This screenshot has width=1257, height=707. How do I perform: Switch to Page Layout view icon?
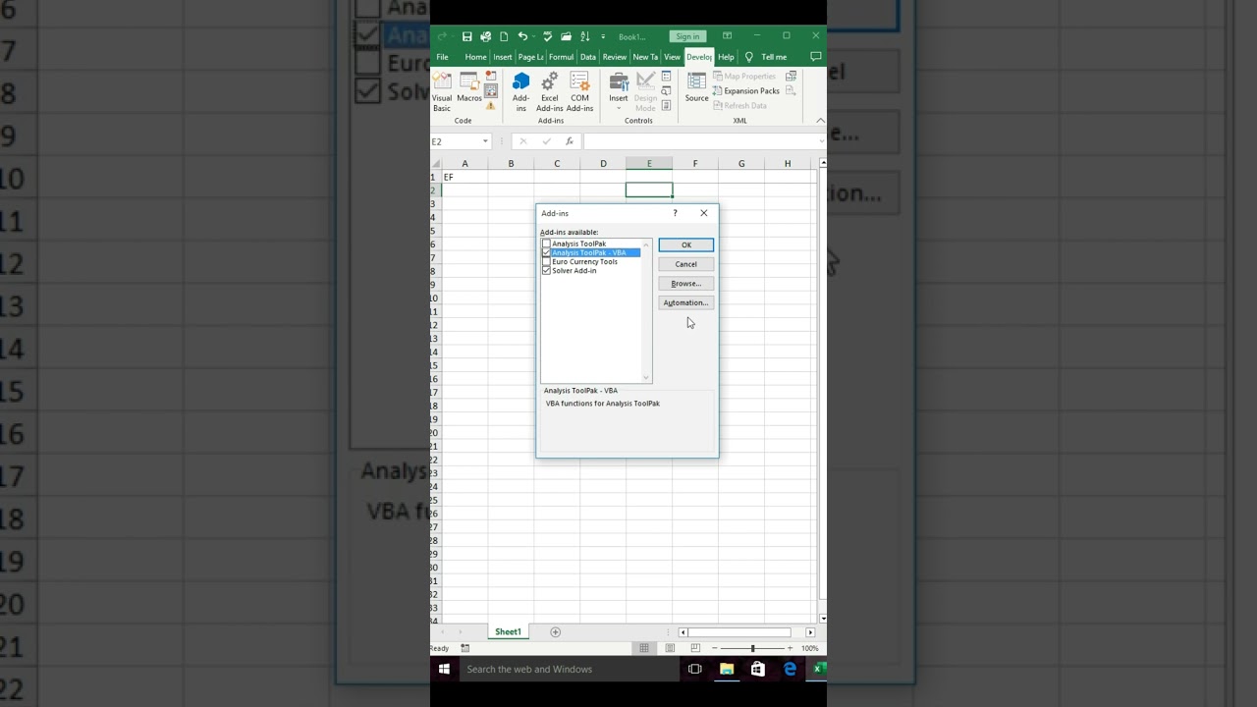(670, 648)
